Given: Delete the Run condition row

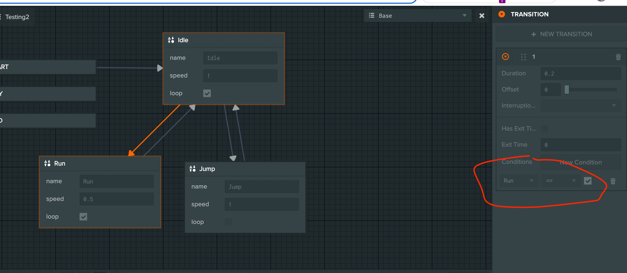Looking at the screenshot, I should pyautogui.click(x=613, y=181).
